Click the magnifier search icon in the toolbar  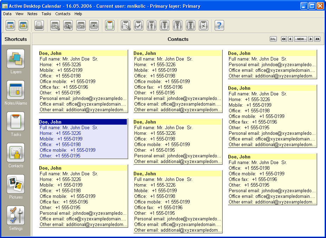(x=68, y=25)
